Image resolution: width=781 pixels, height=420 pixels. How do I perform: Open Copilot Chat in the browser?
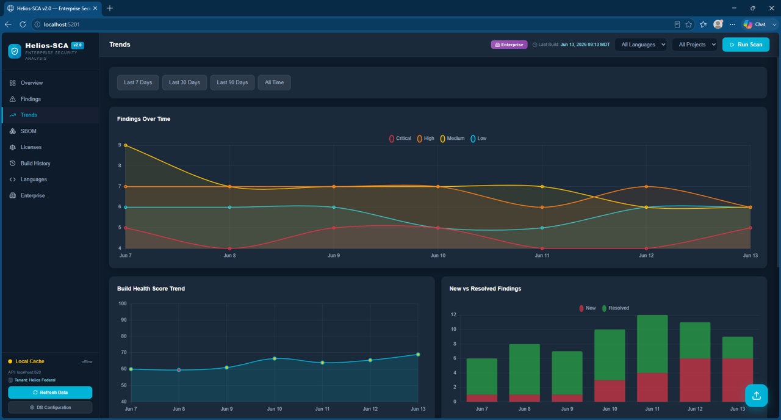pos(755,24)
